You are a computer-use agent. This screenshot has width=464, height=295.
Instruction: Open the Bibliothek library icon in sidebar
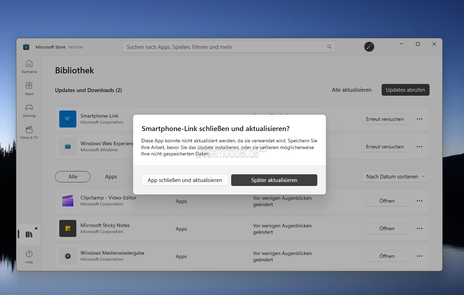pyautogui.click(x=29, y=234)
